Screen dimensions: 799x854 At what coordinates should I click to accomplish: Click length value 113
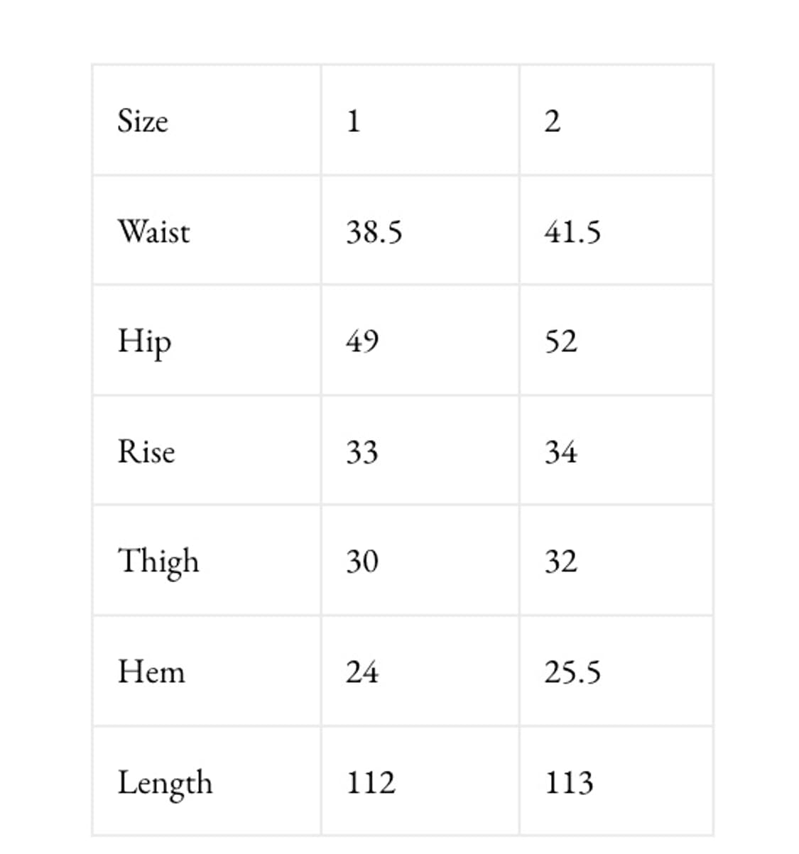[569, 782]
